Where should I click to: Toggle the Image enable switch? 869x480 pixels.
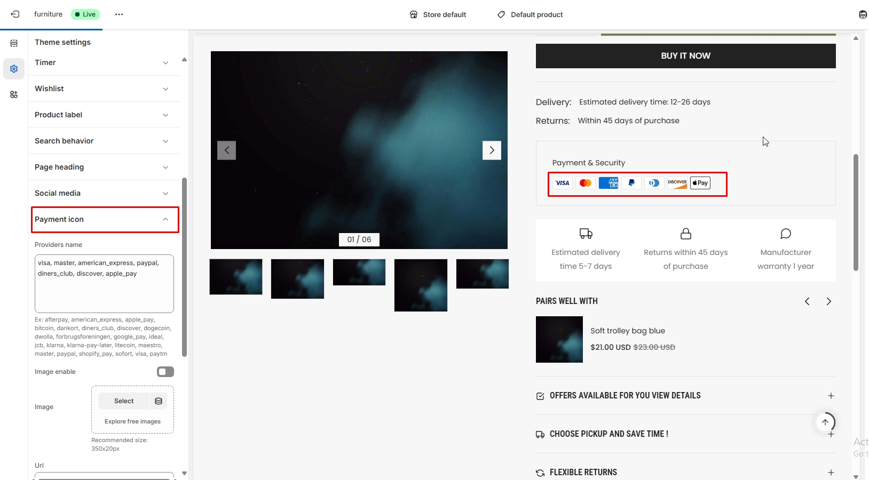pyautogui.click(x=165, y=372)
